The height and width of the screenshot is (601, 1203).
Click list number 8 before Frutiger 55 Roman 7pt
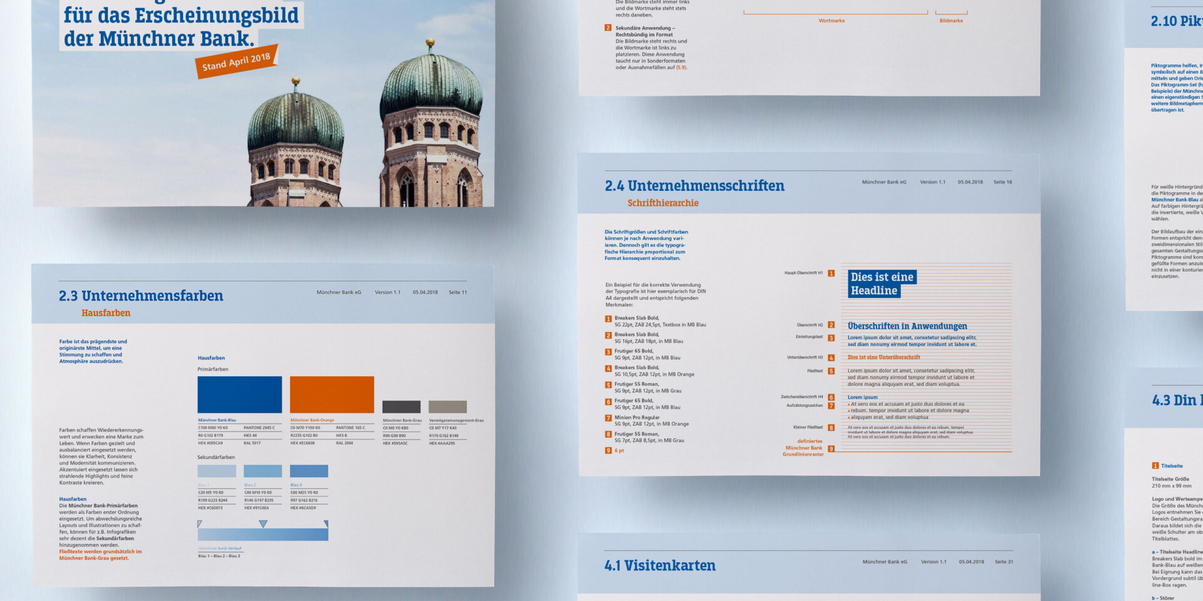[x=608, y=434]
